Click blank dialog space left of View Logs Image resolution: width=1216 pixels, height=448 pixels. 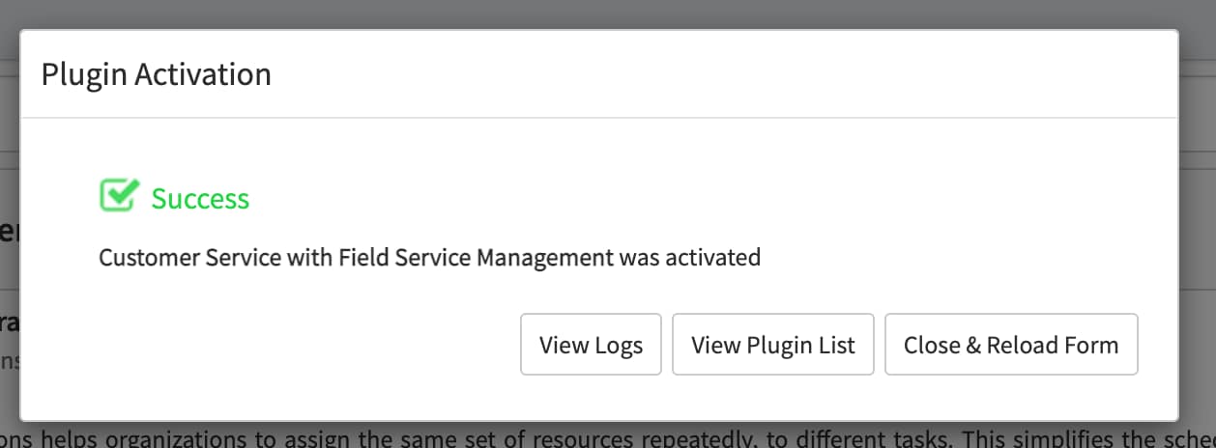coord(290,345)
